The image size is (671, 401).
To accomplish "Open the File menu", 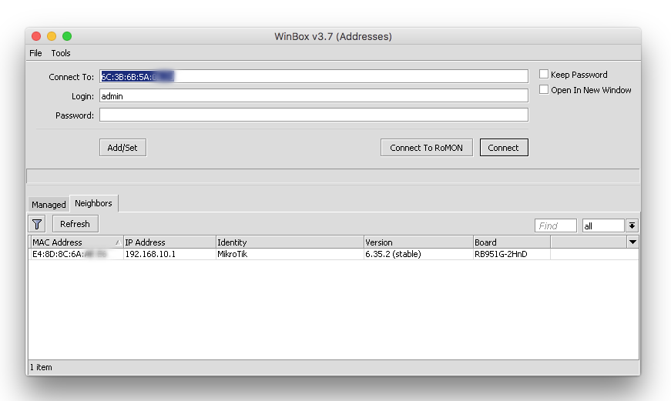I will pos(35,53).
